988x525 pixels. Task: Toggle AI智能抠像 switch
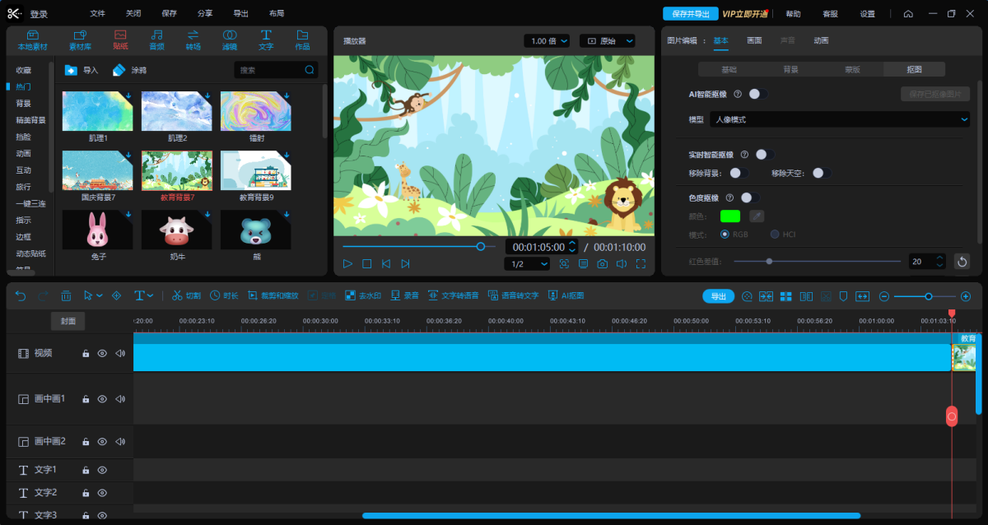pos(757,94)
